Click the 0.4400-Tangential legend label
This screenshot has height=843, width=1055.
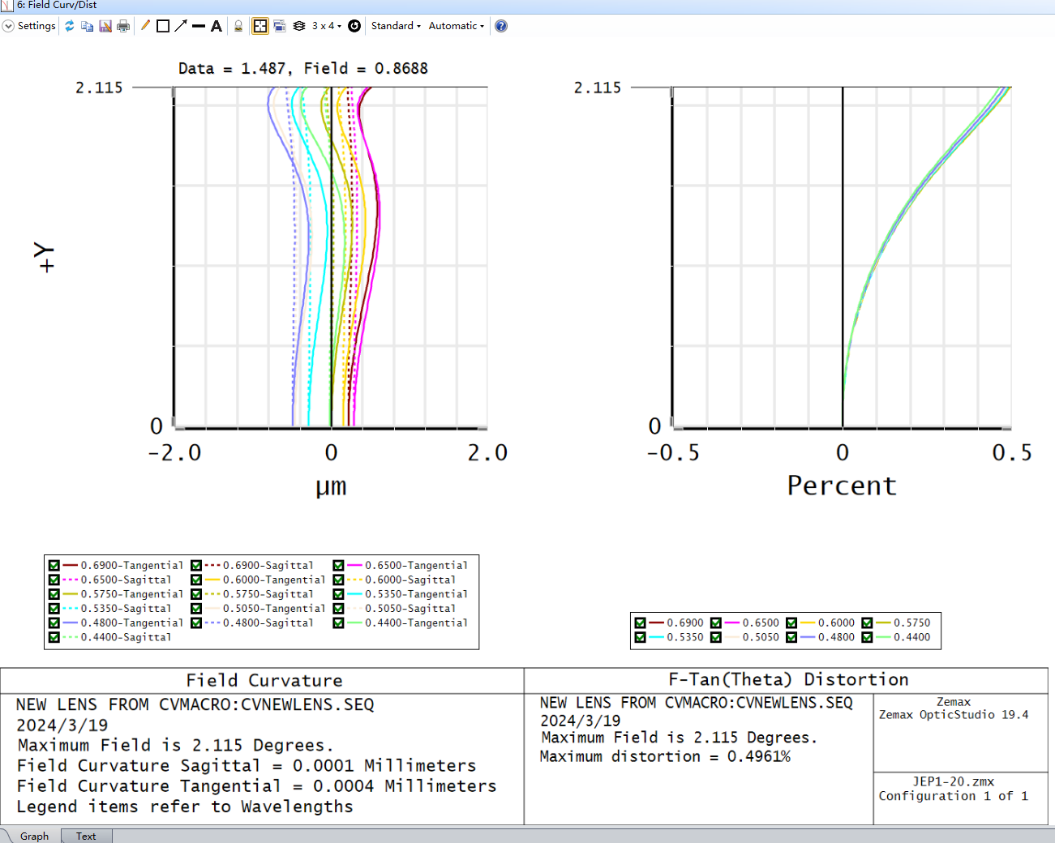[416, 623]
